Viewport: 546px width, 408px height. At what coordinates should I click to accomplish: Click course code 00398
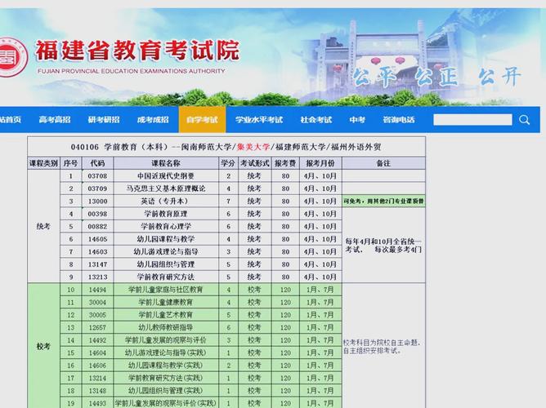pos(97,214)
